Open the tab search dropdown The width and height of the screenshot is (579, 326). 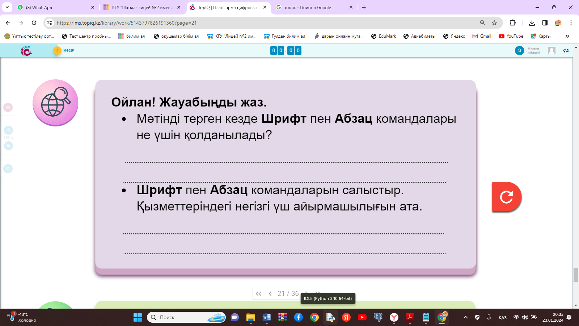(7, 7)
